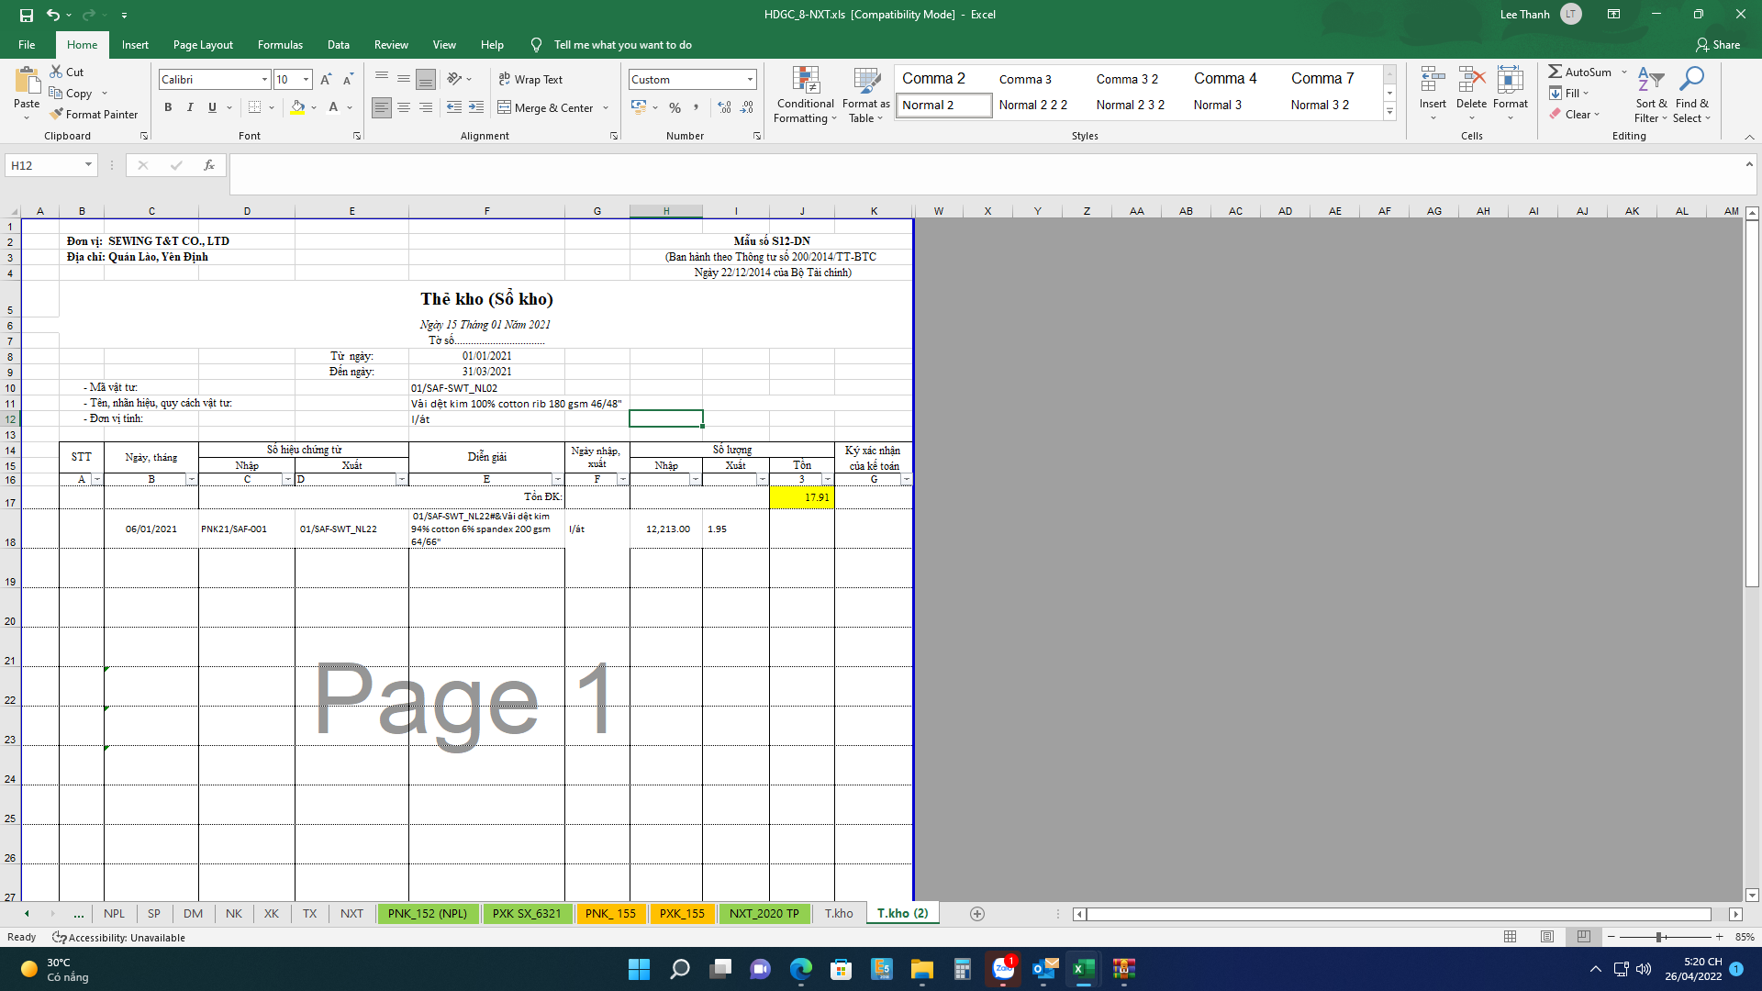The image size is (1762, 991).
Task: Expand the cell Styles gallery
Action: 1389,112
